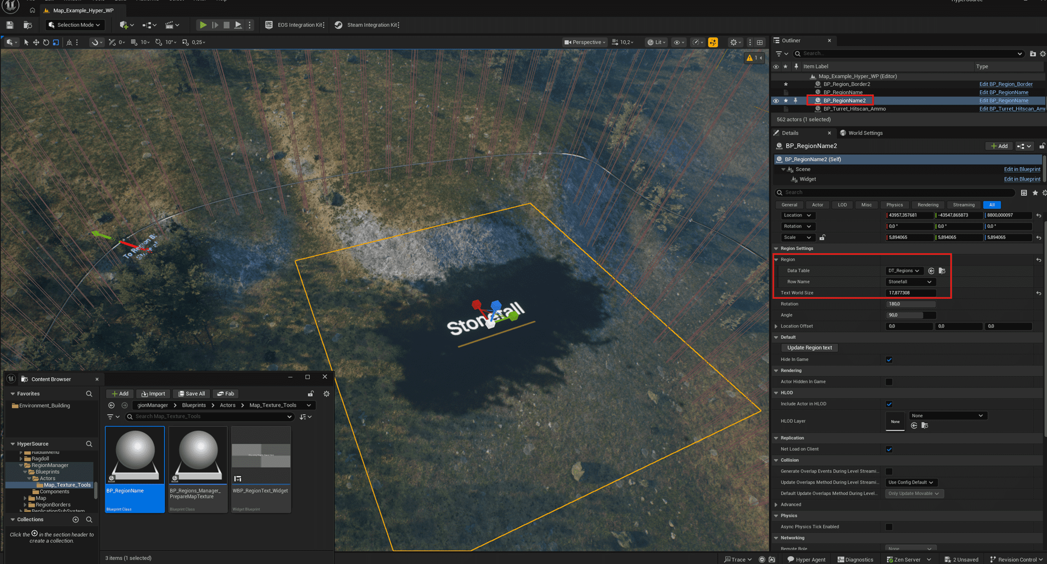Toggle grid snapping icon next to value 10
This screenshot has width=1047, height=564.
134,42
